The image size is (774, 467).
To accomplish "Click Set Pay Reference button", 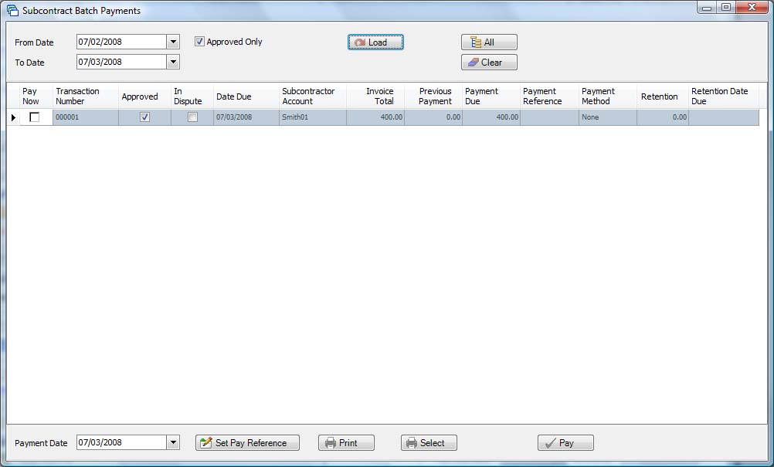I will [247, 443].
